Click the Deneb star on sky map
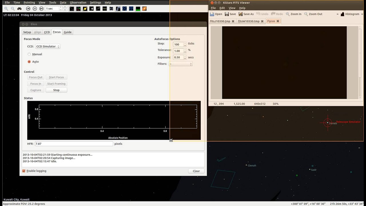This screenshot has height=206, width=366. [x=328, y=123]
